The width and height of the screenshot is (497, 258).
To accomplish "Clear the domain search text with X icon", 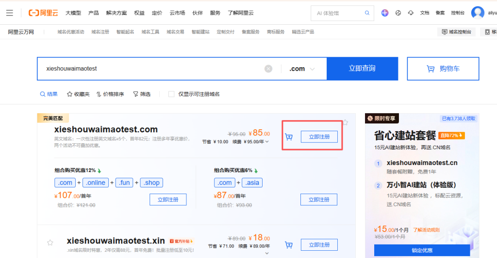I will pos(268,69).
